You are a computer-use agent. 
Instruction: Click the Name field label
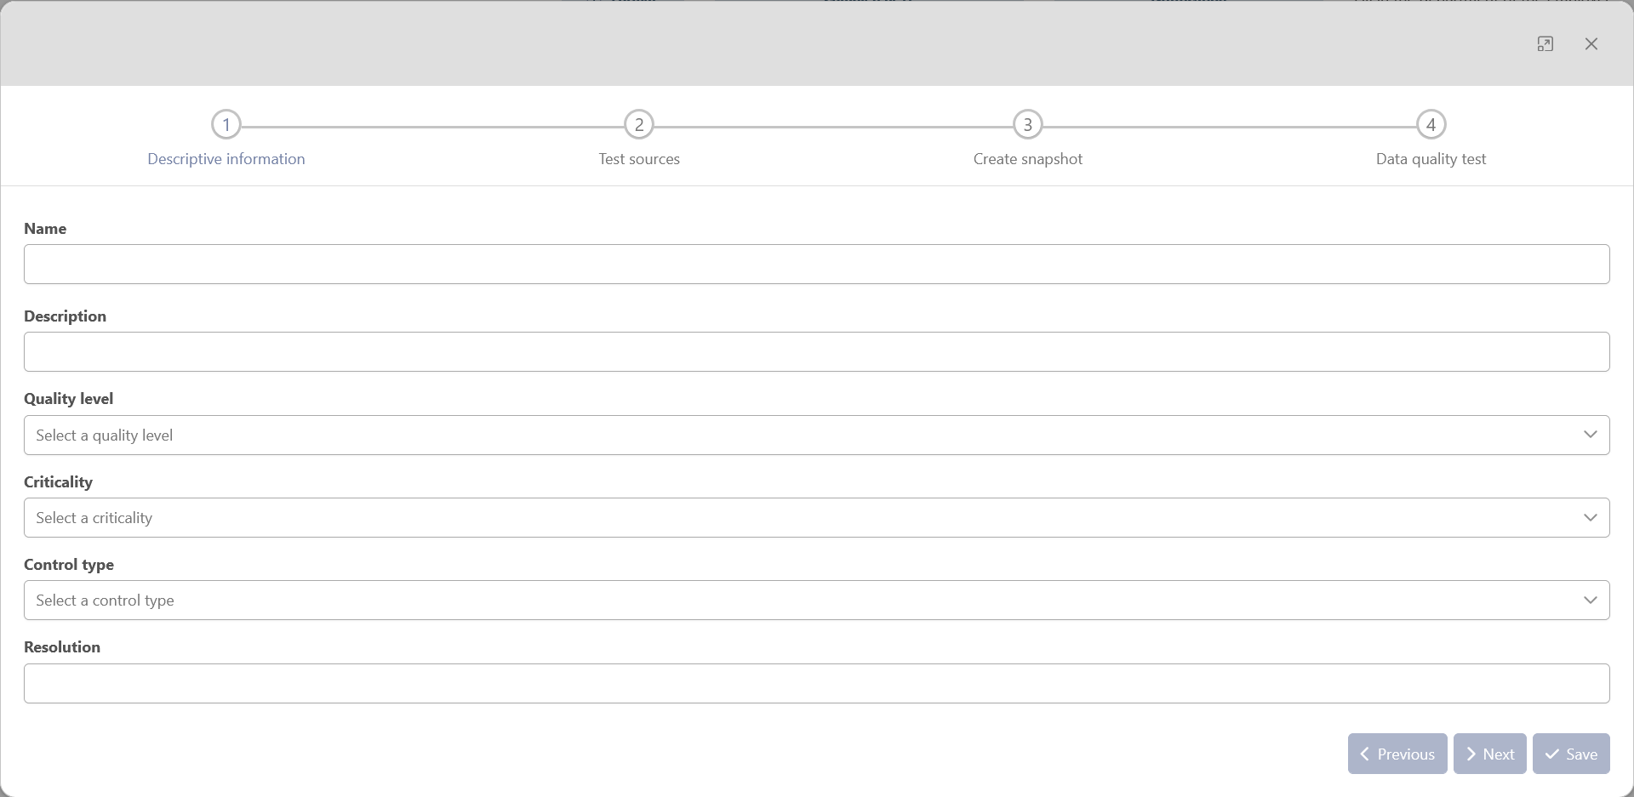click(45, 229)
